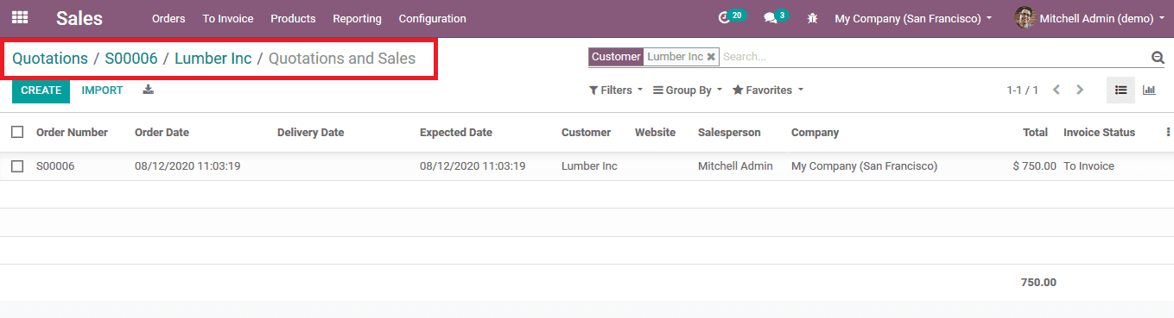Click $ 750.00 total cell
This screenshot has height=318, width=1174.
coord(1035,166)
